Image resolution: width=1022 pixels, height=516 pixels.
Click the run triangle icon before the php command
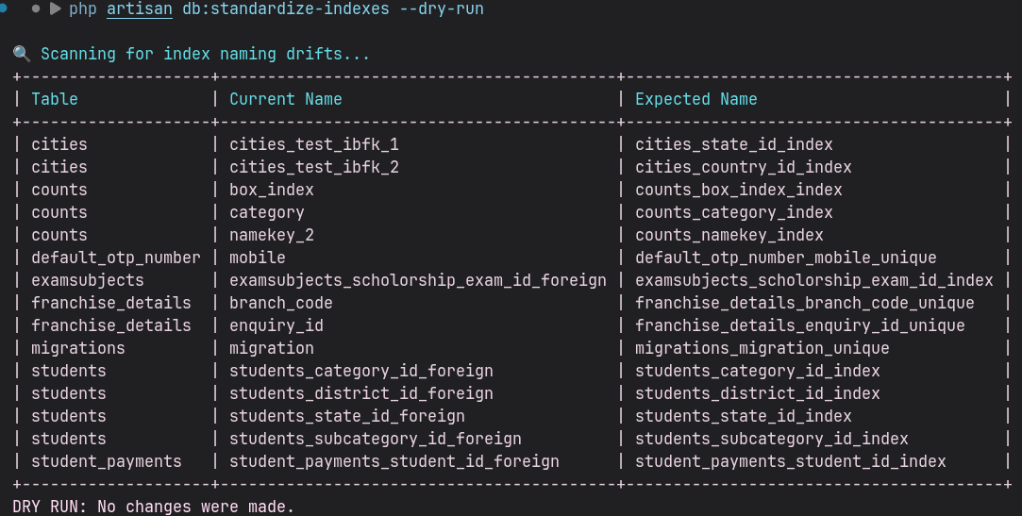56,9
